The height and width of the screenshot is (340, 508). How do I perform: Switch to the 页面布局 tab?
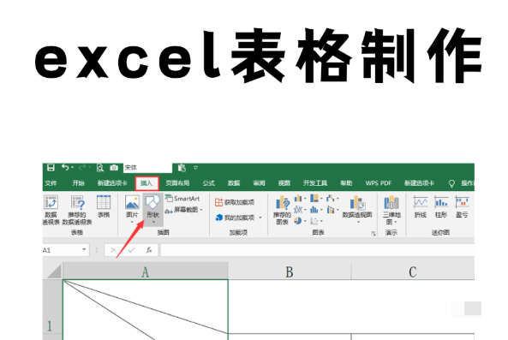coord(177,183)
